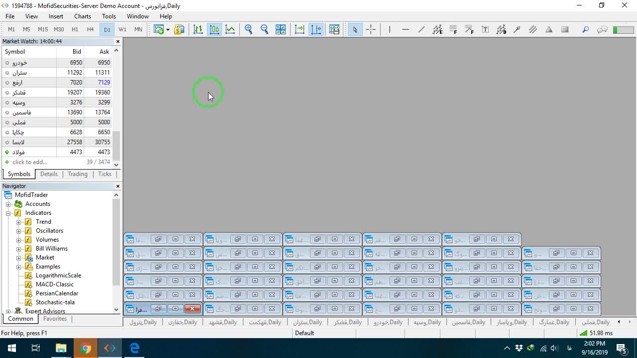Select the Fibonacci Retracement tool
The width and height of the screenshot is (637, 358).
coord(453,29)
